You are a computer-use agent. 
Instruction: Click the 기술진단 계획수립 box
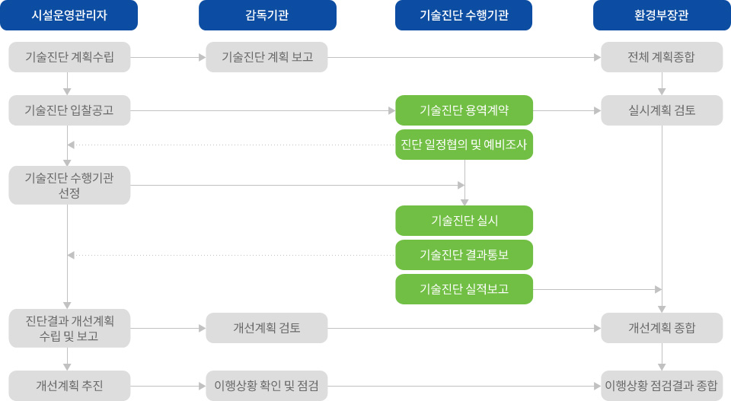(69, 57)
